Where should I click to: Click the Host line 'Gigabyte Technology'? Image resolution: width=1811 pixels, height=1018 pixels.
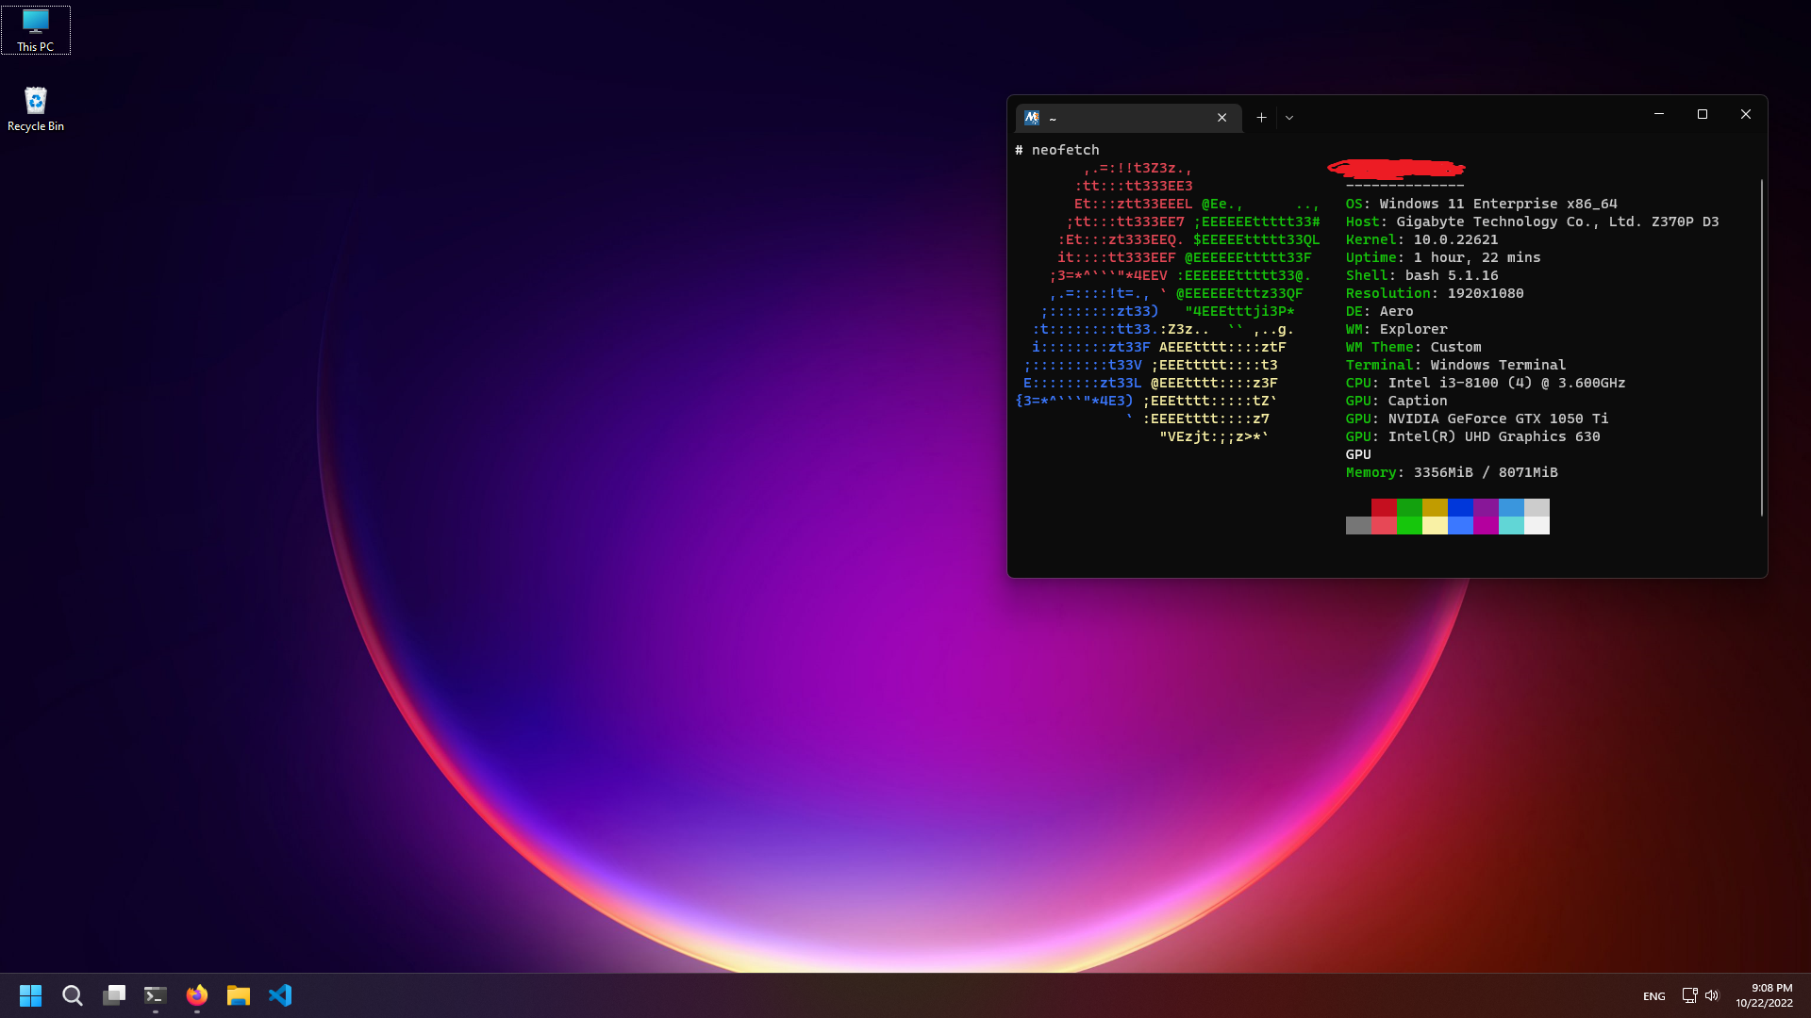tap(1532, 222)
